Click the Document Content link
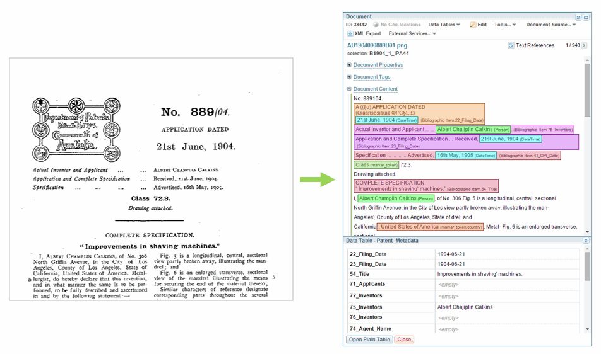Screen dimensions: 601x354 [375, 89]
